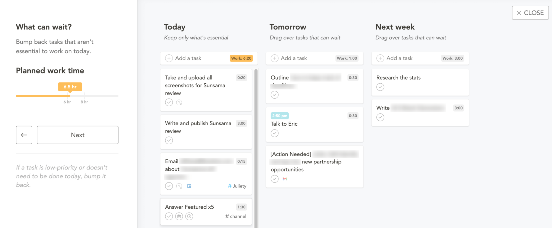Screen dimensions: 552x228
Task: Click subtask counter on Email task
Action: point(179,186)
